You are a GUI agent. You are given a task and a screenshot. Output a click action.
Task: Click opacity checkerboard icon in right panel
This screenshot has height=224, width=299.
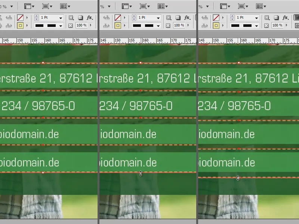click(x=266, y=25)
